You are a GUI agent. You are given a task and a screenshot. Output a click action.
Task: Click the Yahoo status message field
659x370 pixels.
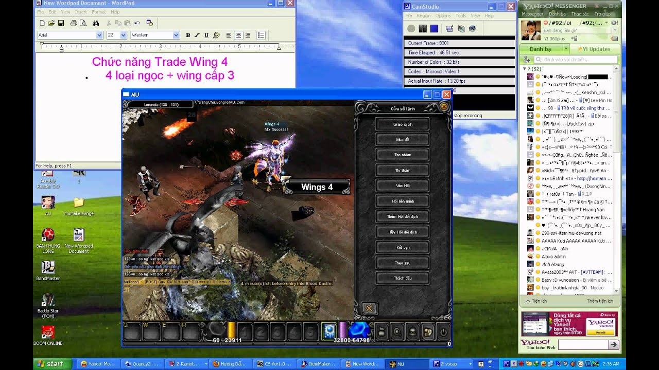click(x=577, y=31)
